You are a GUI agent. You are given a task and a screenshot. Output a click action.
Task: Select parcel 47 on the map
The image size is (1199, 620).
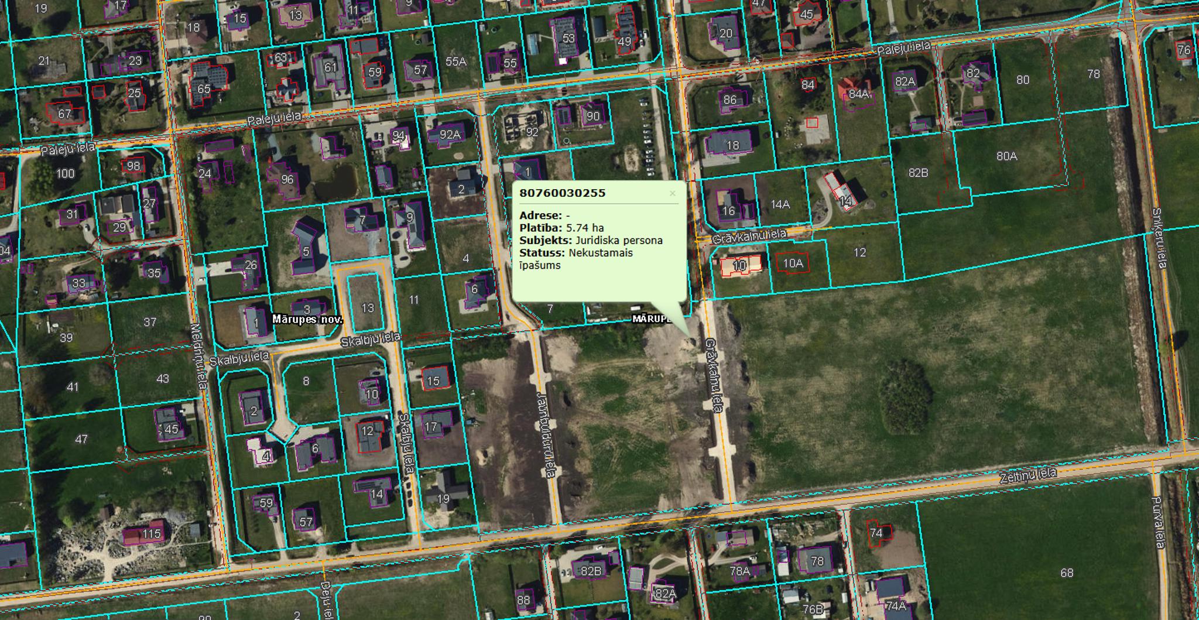[81, 439]
